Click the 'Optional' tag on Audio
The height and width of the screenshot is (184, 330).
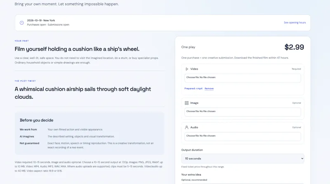point(297,127)
